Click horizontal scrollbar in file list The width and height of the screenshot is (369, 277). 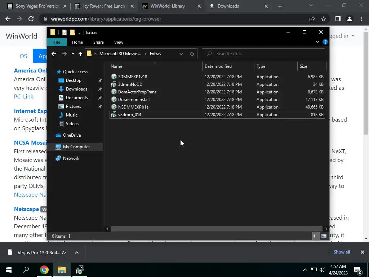pyautogui.click(x=216, y=228)
